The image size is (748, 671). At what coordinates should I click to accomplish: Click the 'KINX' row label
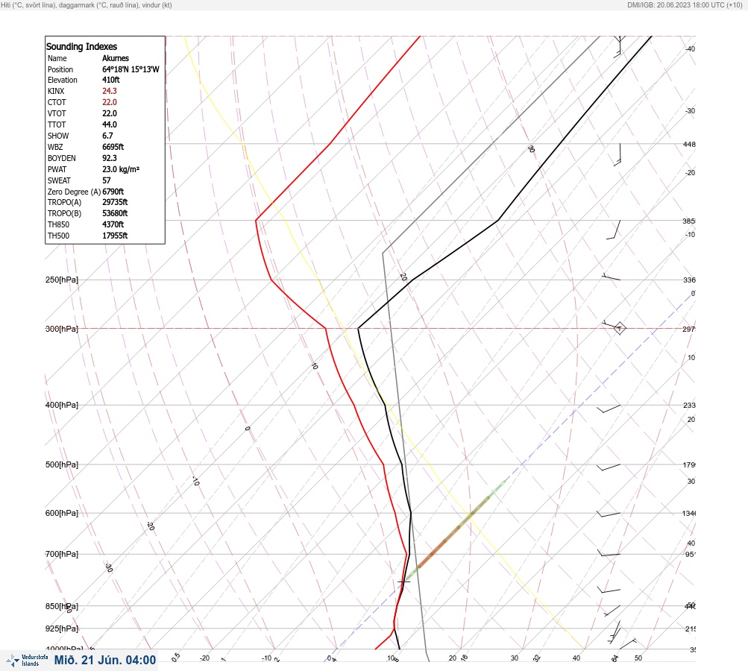pos(56,91)
